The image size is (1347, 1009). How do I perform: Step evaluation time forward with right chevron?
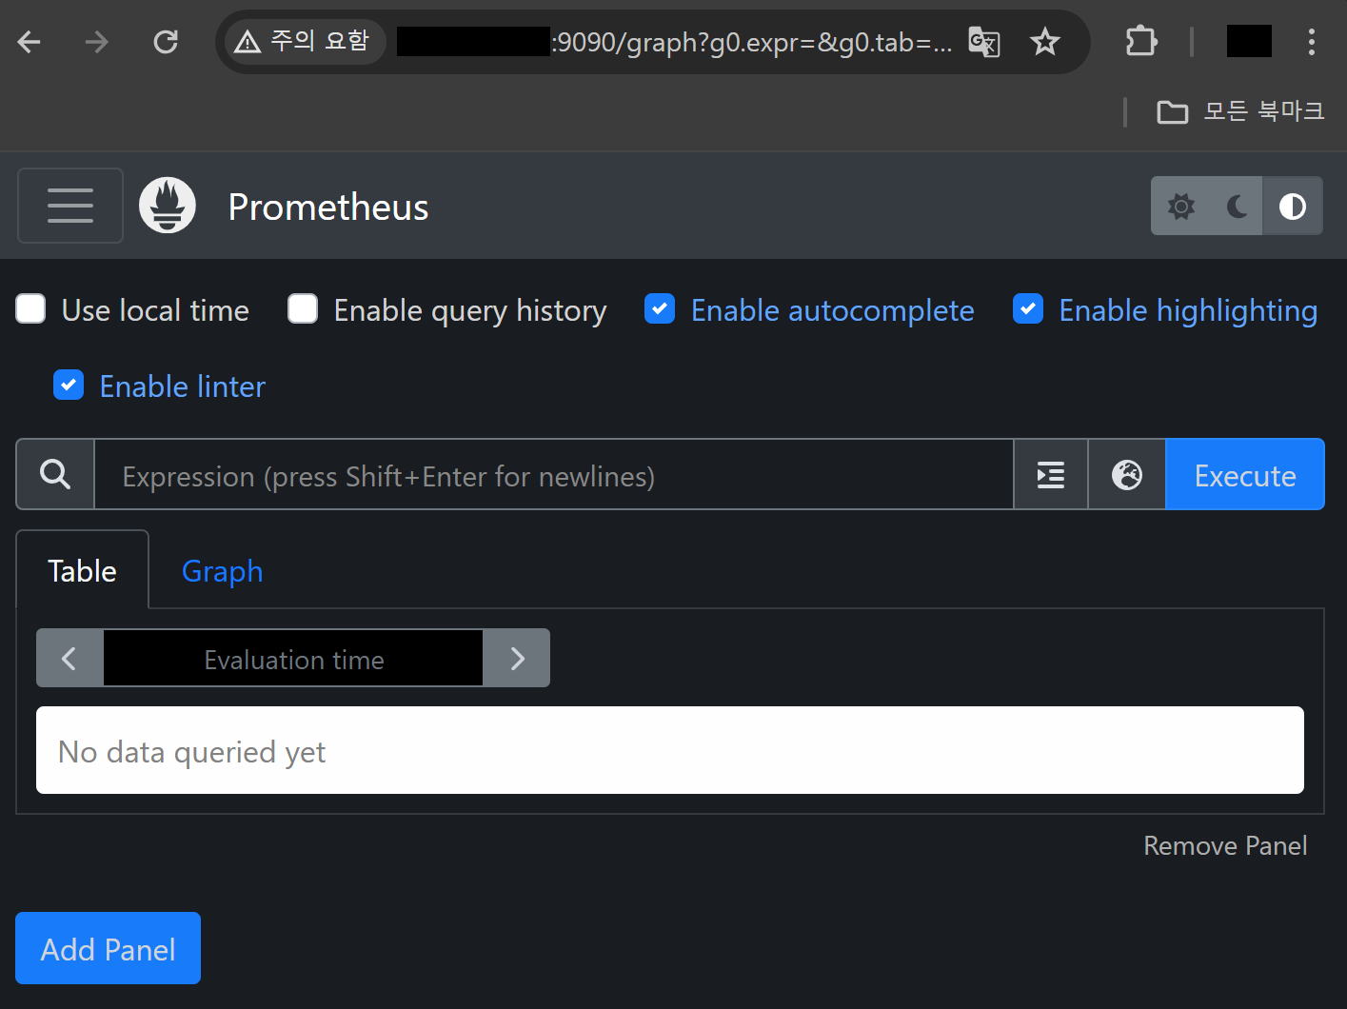tap(517, 658)
